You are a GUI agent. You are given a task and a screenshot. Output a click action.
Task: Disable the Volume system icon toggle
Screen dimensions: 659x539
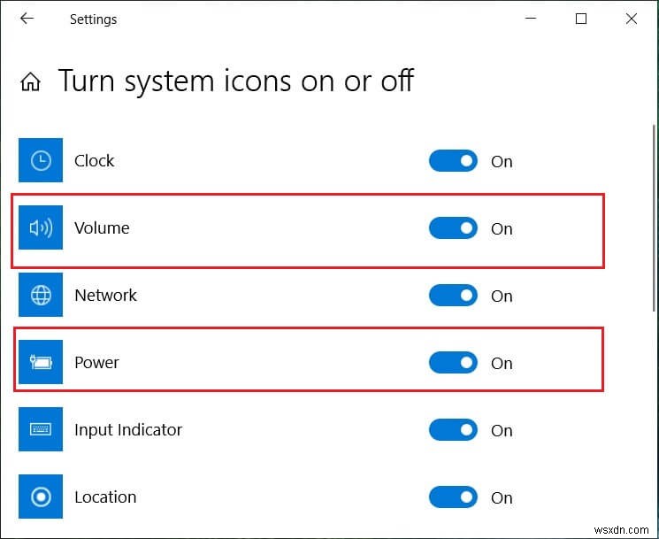pos(453,228)
